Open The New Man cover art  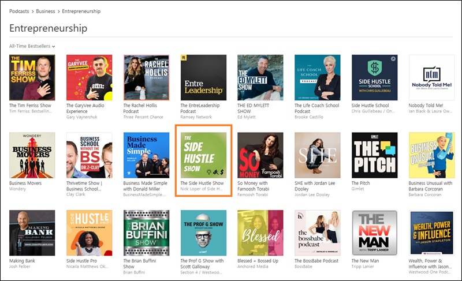374,233
